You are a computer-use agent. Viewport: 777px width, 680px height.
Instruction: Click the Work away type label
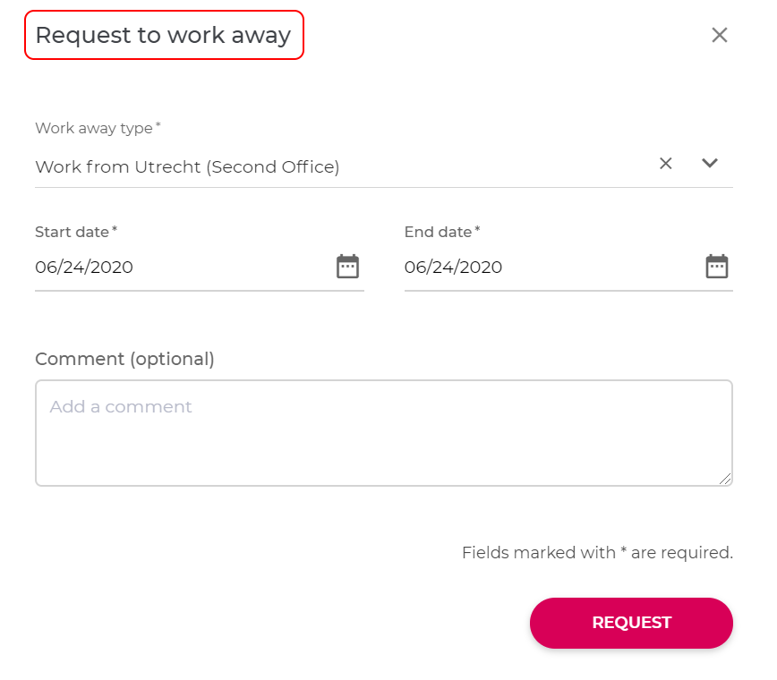(x=98, y=128)
